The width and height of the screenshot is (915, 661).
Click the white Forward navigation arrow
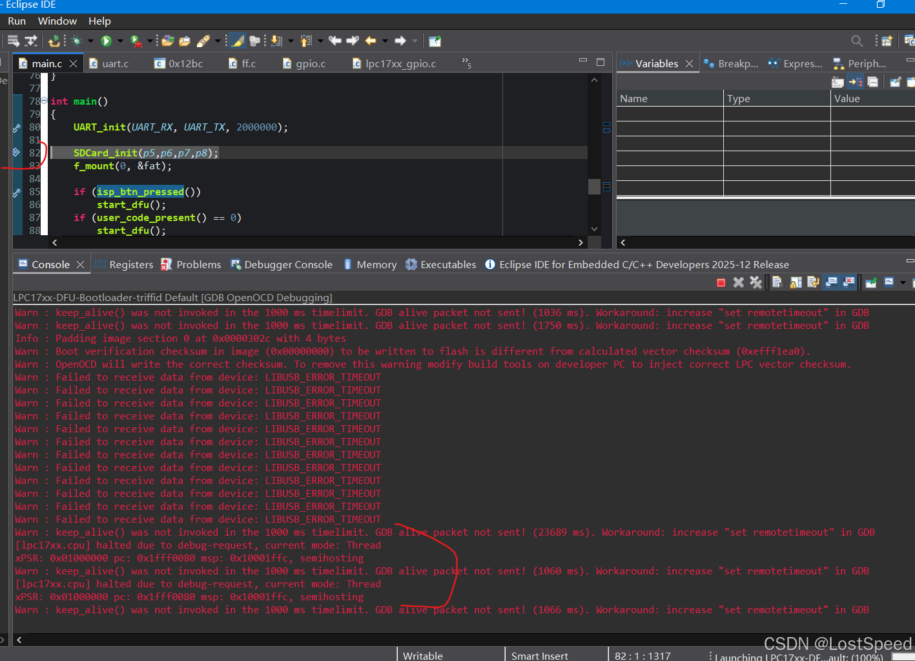click(400, 41)
